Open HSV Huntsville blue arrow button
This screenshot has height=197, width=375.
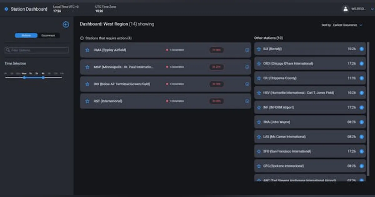(x=362, y=93)
